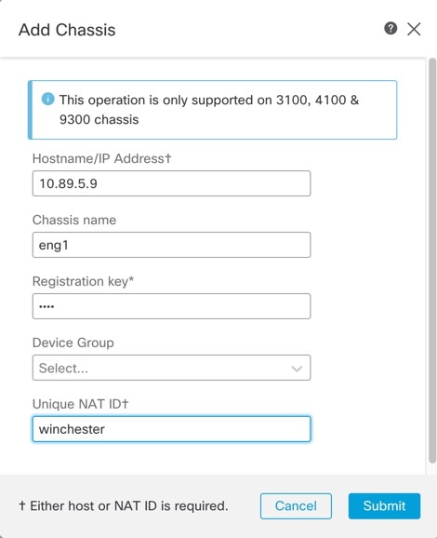Click the Hostname/IP Address field

click(x=171, y=183)
